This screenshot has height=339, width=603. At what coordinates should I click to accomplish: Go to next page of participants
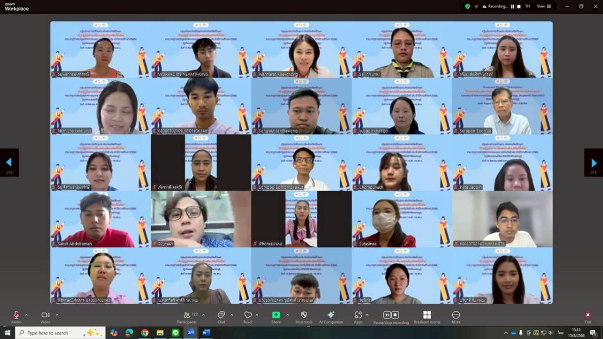point(593,163)
